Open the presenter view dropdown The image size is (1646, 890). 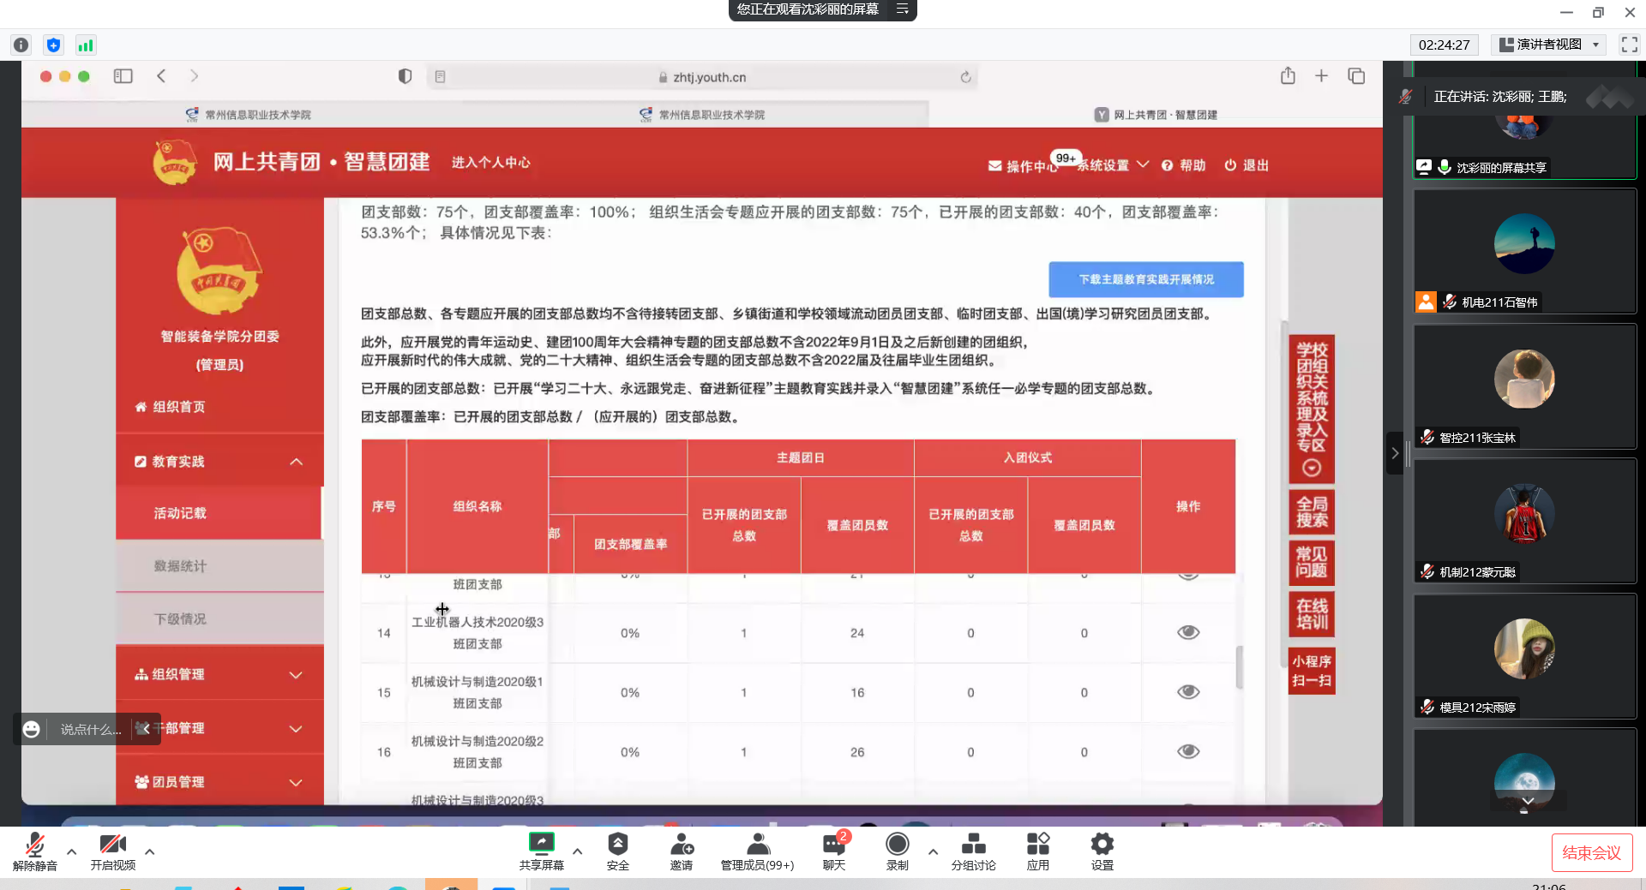click(1548, 45)
